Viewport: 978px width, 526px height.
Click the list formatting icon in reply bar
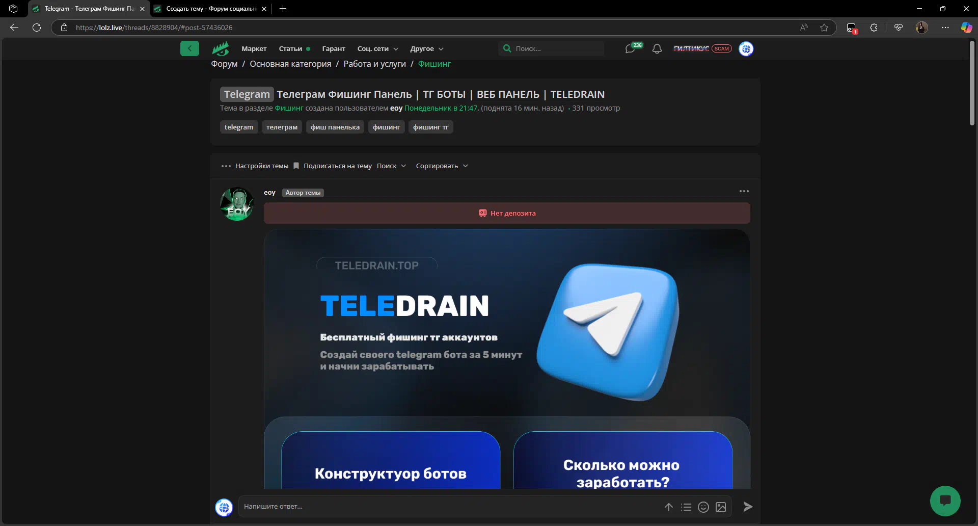(x=686, y=507)
